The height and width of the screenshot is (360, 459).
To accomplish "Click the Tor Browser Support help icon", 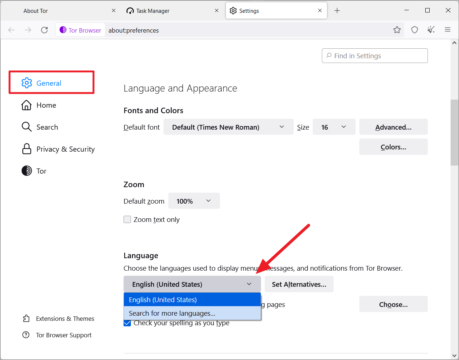I will (x=26, y=335).
